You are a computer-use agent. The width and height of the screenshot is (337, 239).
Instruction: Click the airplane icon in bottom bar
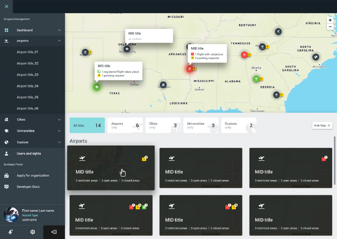[11, 232]
